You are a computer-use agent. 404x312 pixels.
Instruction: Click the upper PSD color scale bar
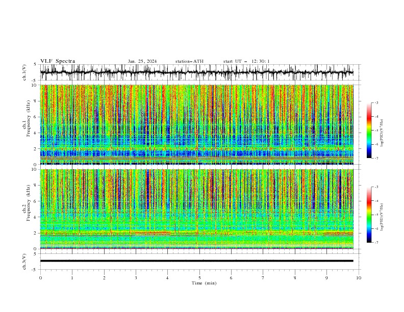(369, 131)
